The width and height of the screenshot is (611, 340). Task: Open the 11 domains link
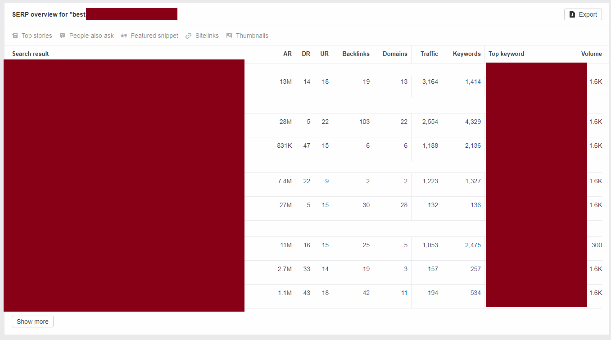404,293
